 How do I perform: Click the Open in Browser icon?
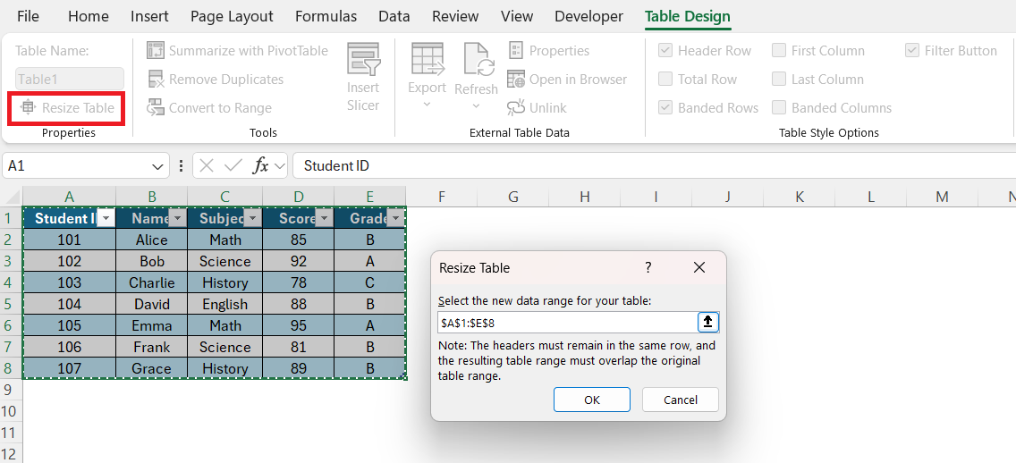click(x=516, y=79)
